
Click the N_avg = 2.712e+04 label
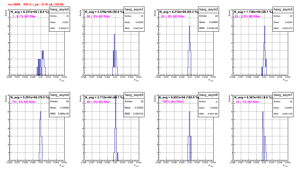pos(104,97)
